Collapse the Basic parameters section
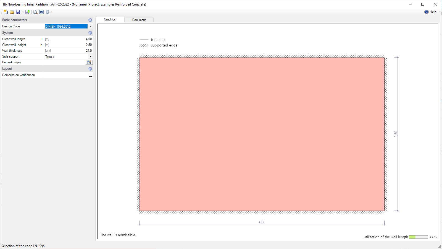The image size is (442, 249). [x=90, y=20]
